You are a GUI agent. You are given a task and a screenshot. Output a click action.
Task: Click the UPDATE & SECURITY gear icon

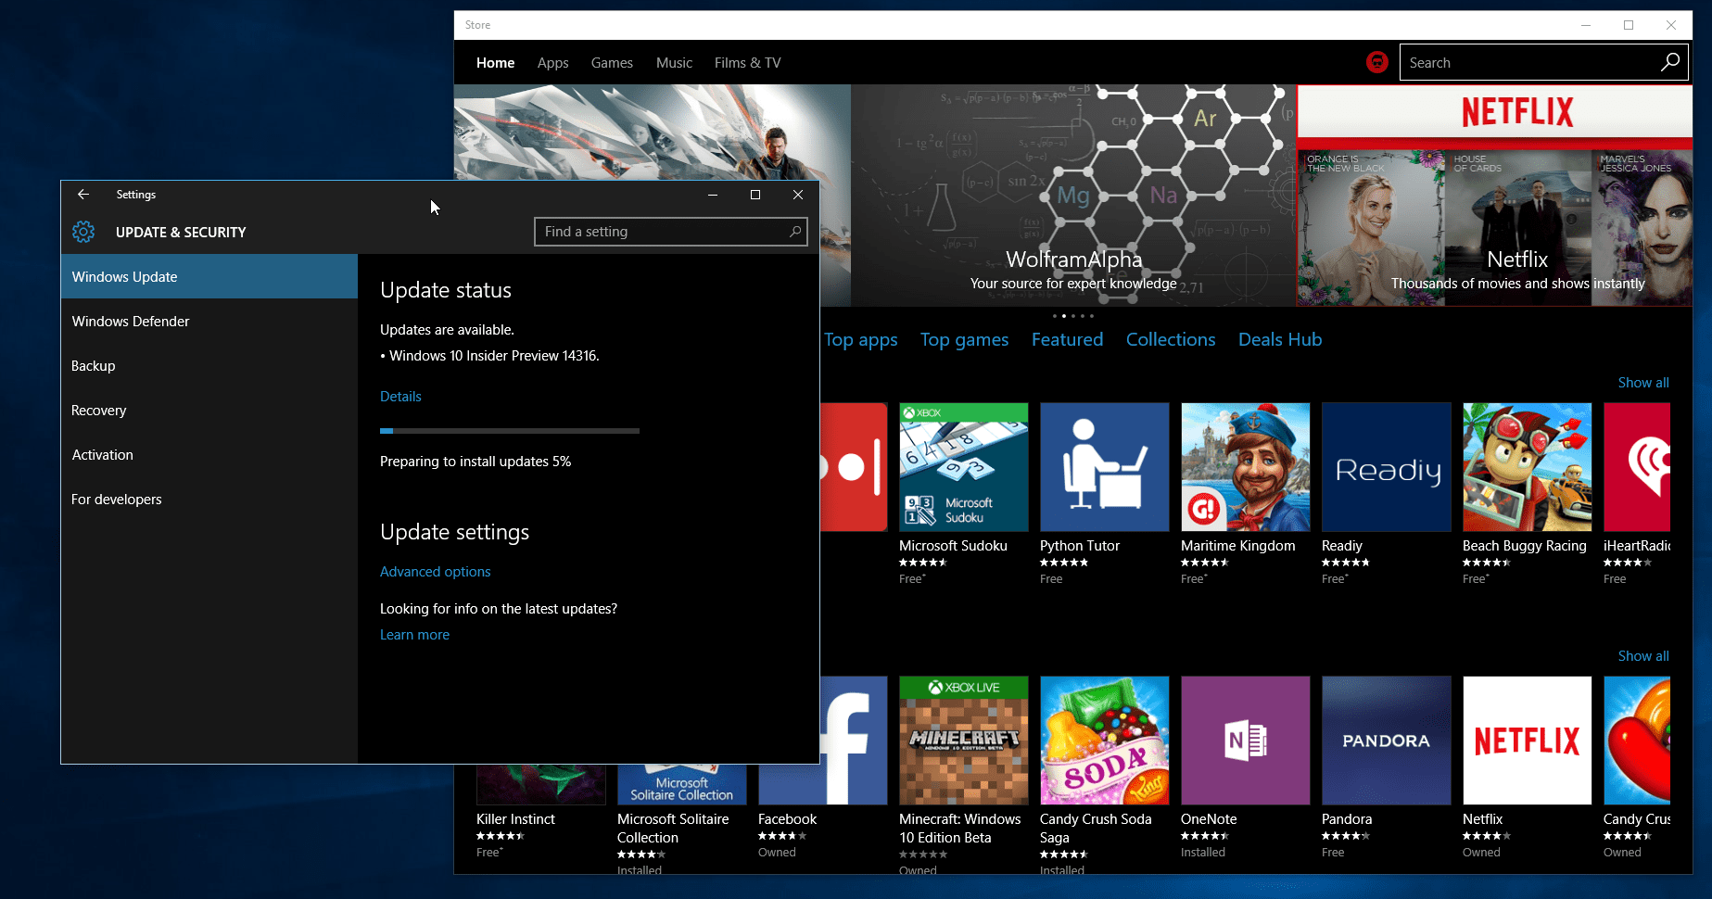click(x=83, y=232)
